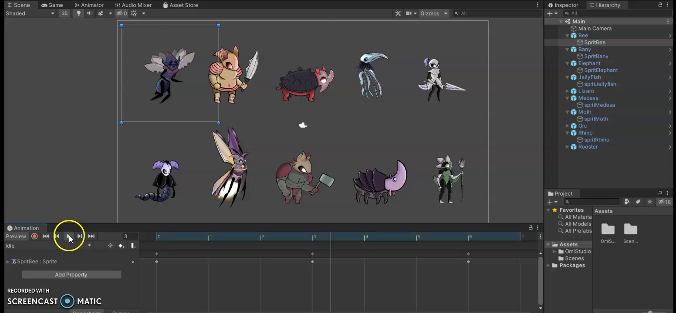The image size is (676, 313).
Task: Open the Gizmos dropdown
Action: [434, 13]
